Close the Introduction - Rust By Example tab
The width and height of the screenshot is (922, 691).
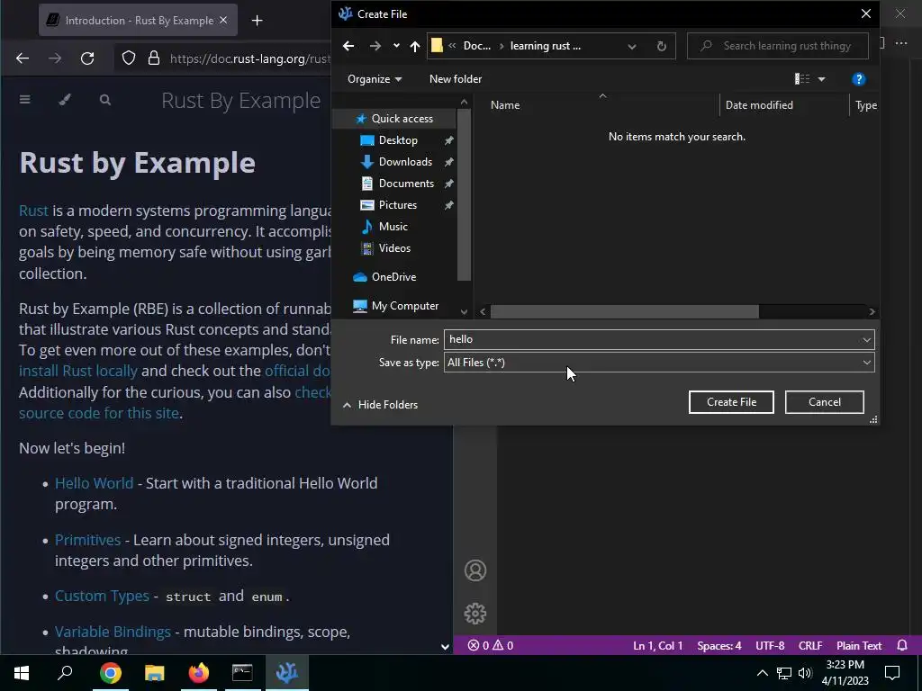coord(223,20)
